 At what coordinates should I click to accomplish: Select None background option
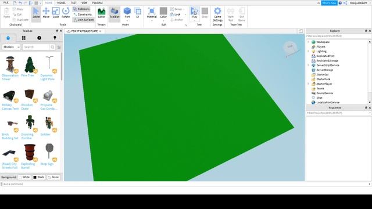point(53,177)
